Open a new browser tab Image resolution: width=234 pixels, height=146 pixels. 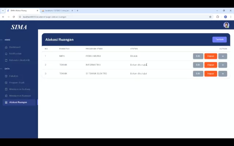[x=78, y=11]
